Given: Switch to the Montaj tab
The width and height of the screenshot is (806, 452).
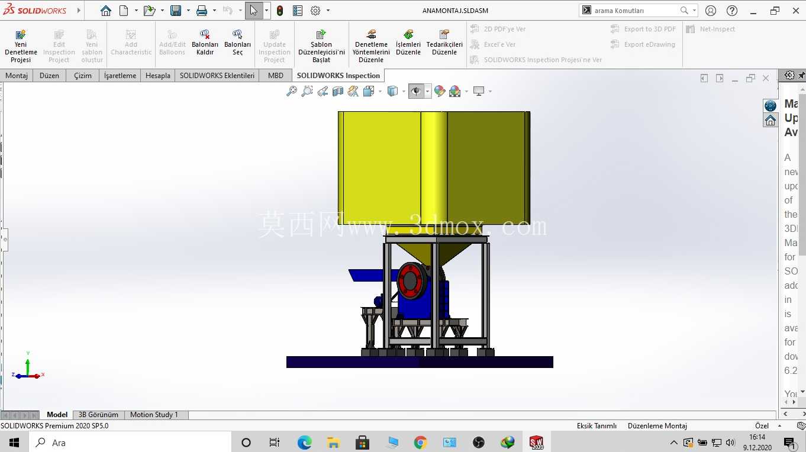Looking at the screenshot, I should coord(17,76).
